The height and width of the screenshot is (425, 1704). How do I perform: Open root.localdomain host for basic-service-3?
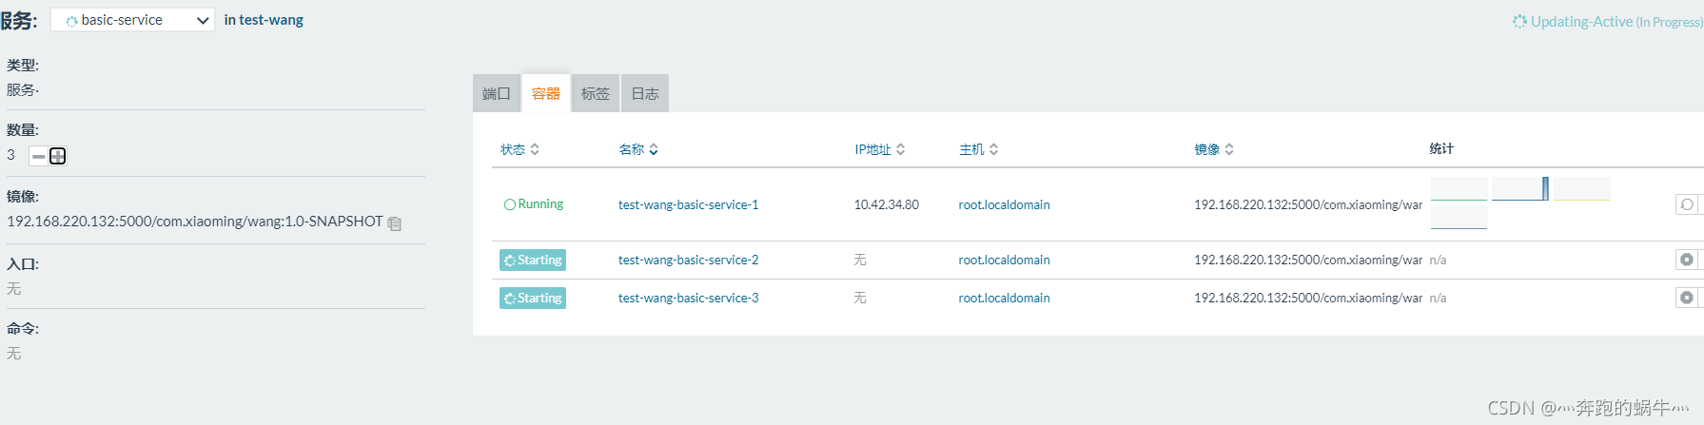(1004, 298)
